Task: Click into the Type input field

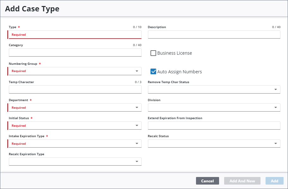Action: [x=75, y=35]
